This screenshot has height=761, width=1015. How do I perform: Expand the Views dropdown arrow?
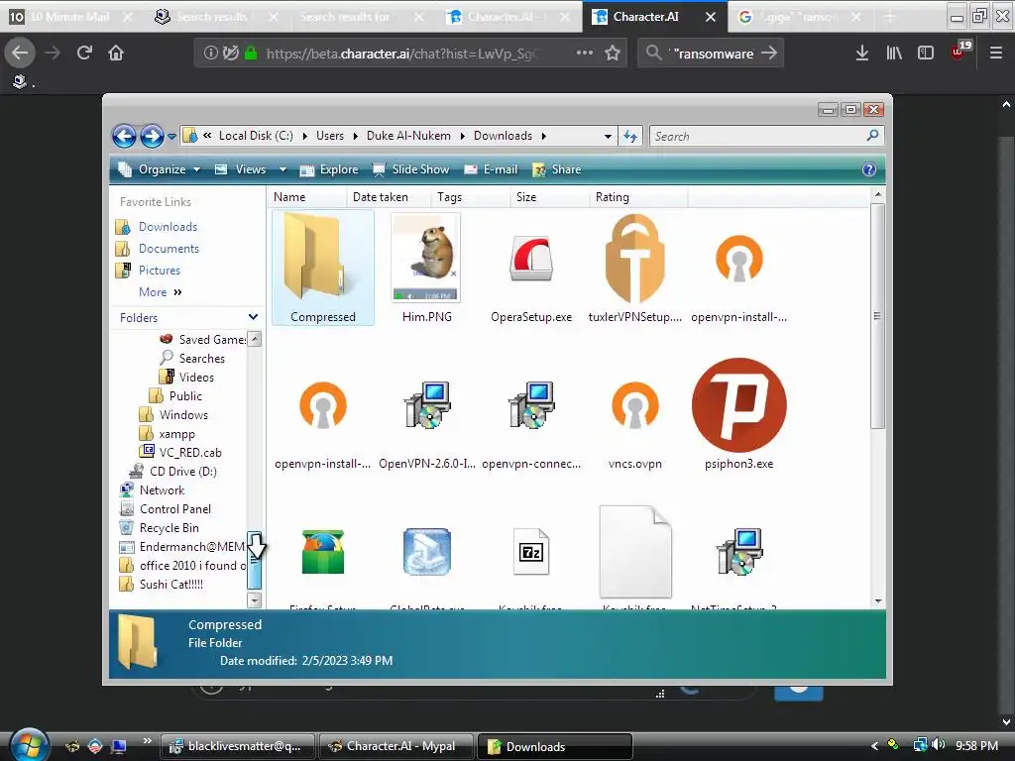coord(282,169)
